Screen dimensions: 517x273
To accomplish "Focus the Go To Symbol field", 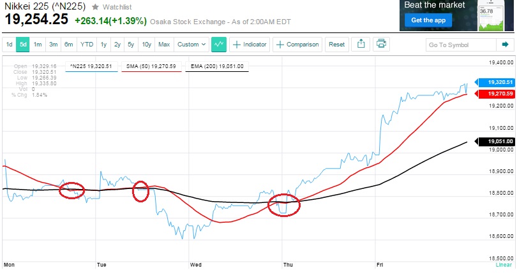I will tap(459, 45).
